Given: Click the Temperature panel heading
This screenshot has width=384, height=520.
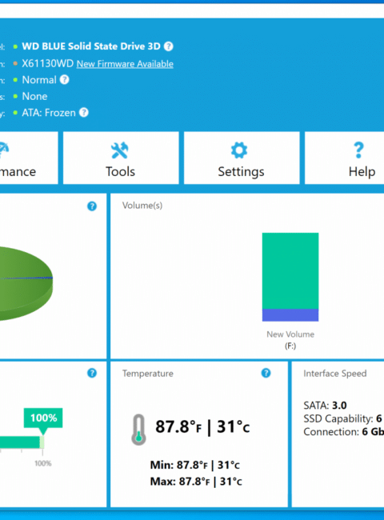Looking at the screenshot, I should coord(147,374).
